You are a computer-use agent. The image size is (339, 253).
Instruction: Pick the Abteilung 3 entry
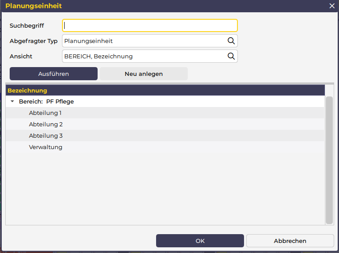46,135
